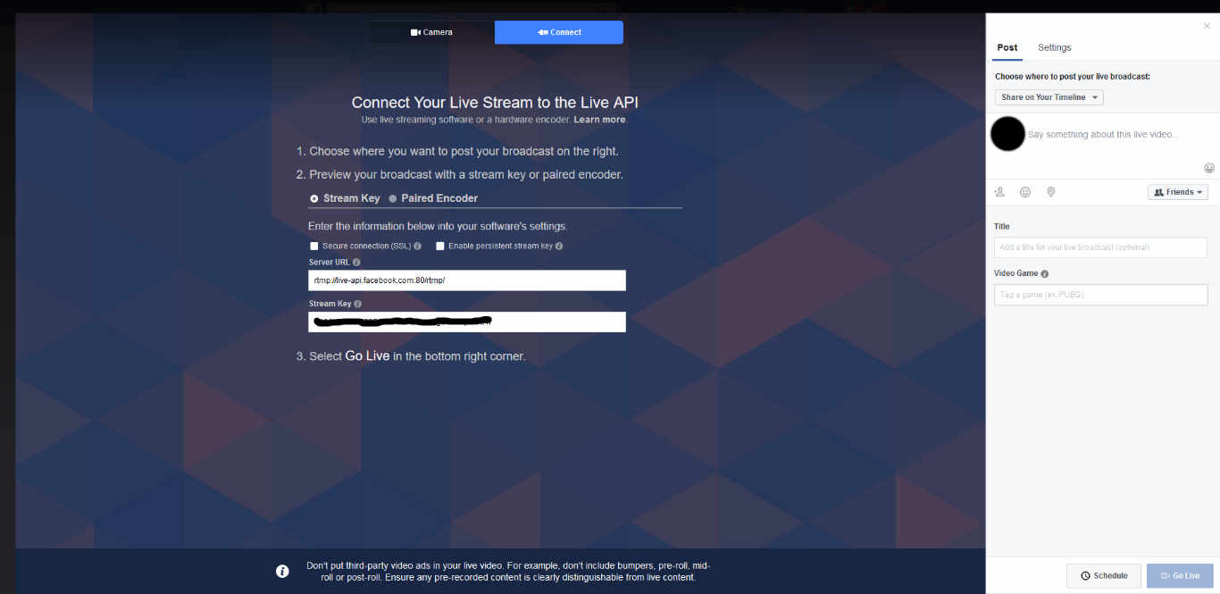This screenshot has width=1220, height=594.
Task: Expand the Stream Key option
Action: pyautogui.click(x=313, y=197)
